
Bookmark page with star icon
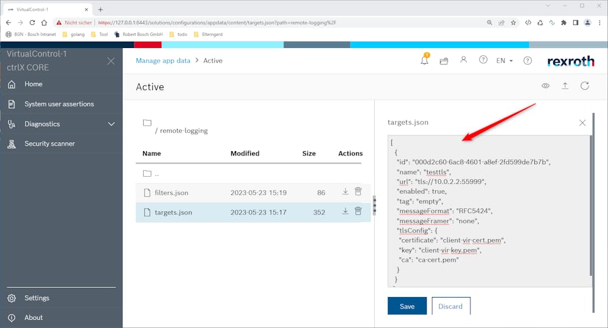(x=514, y=22)
